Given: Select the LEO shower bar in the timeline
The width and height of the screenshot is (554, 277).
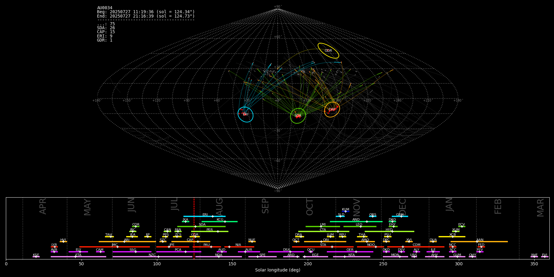Looking at the screenshot, I should coord(360,226).
